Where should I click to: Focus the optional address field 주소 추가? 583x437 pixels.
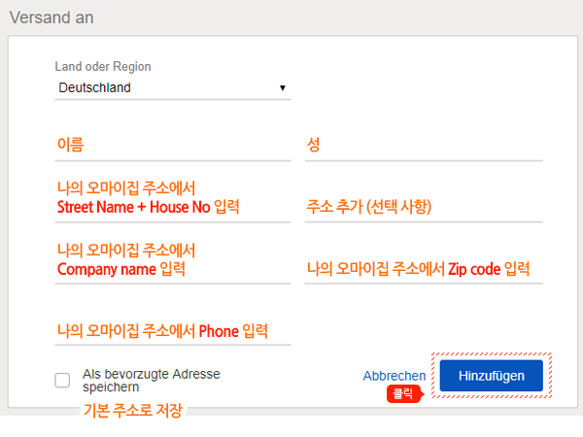pyautogui.click(x=424, y=207)
